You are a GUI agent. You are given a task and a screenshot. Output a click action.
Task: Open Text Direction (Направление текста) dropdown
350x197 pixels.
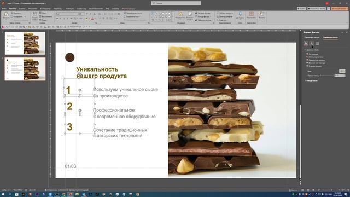click(x=133, y=13)
